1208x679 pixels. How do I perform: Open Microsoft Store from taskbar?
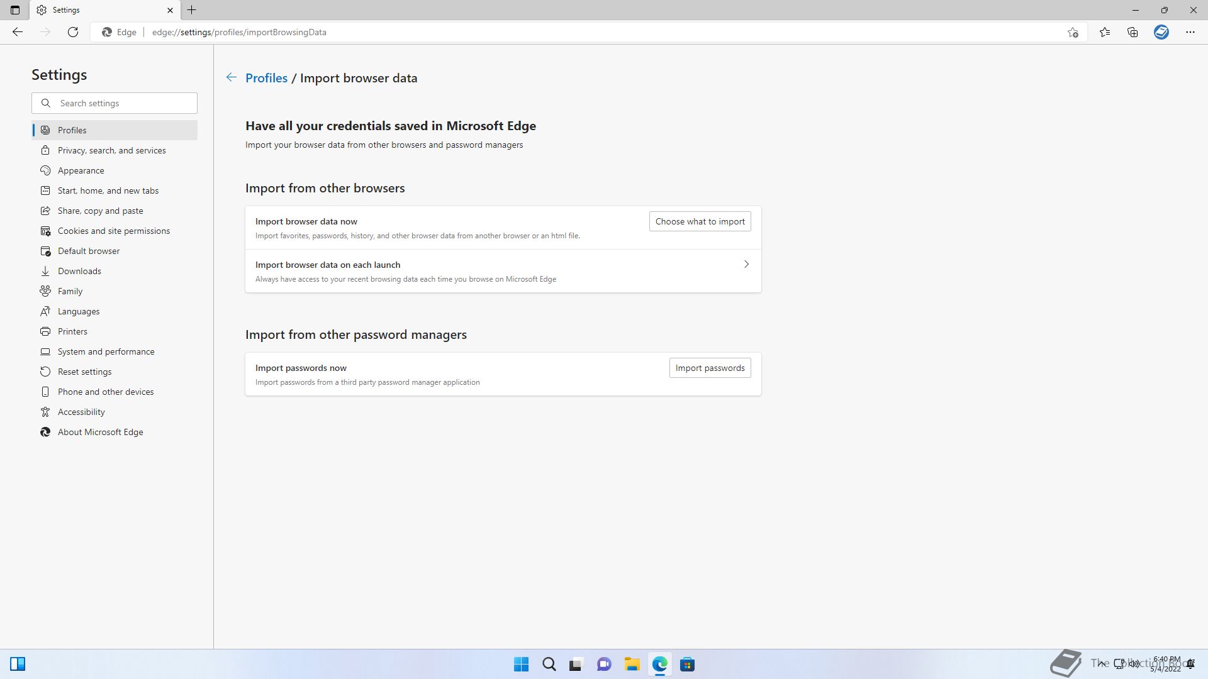click(x=687, y=664)
